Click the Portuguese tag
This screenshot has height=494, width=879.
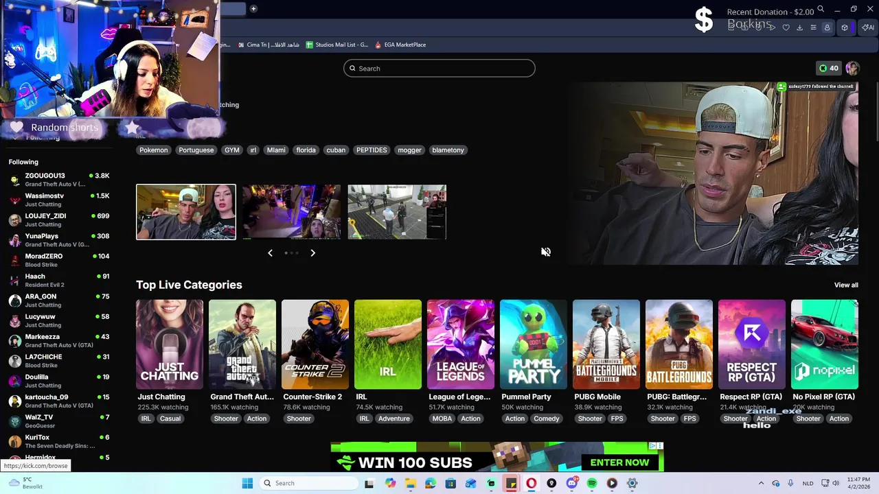196,150
